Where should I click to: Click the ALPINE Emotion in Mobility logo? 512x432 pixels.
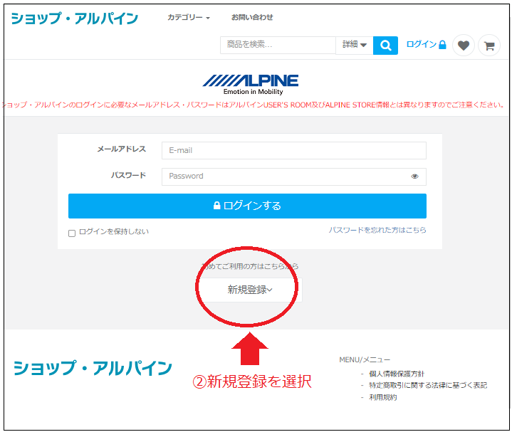point(250,84)
